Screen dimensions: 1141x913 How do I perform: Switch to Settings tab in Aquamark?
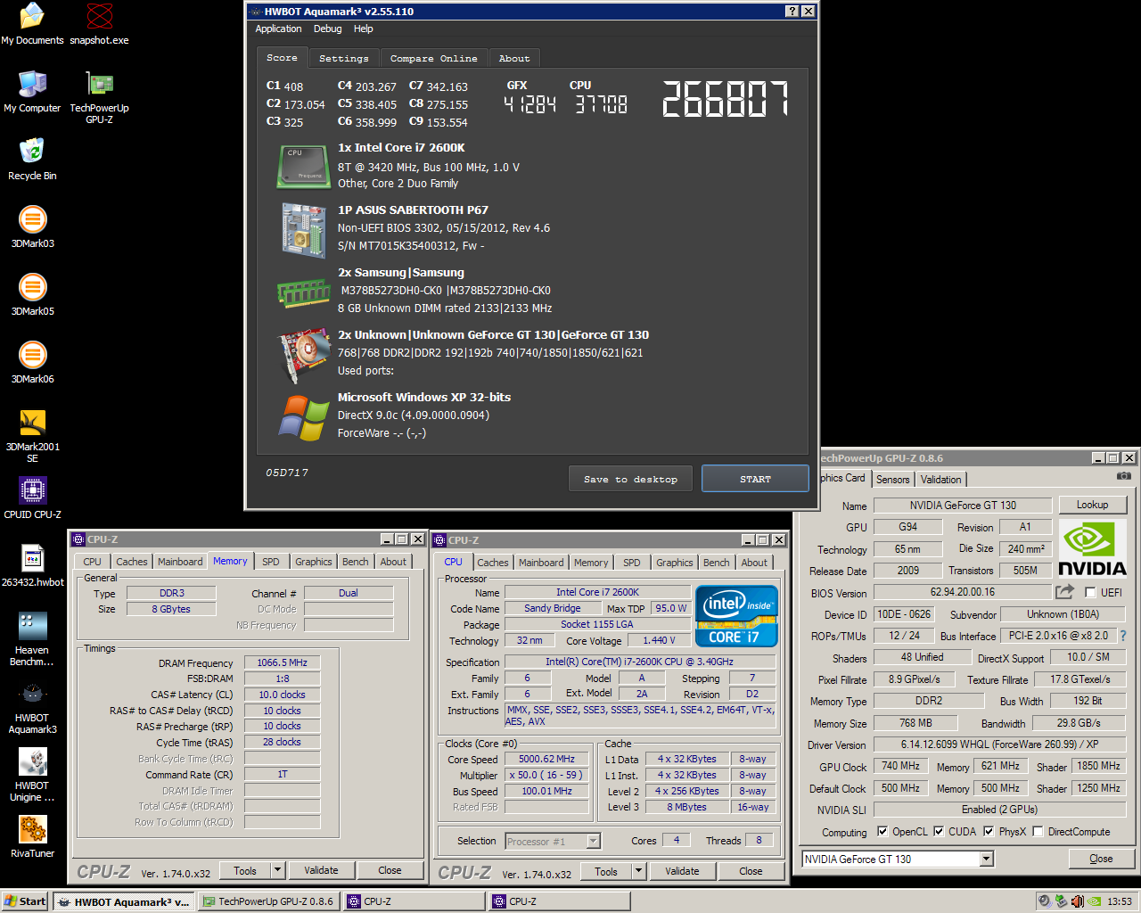(x=344, y=58)
